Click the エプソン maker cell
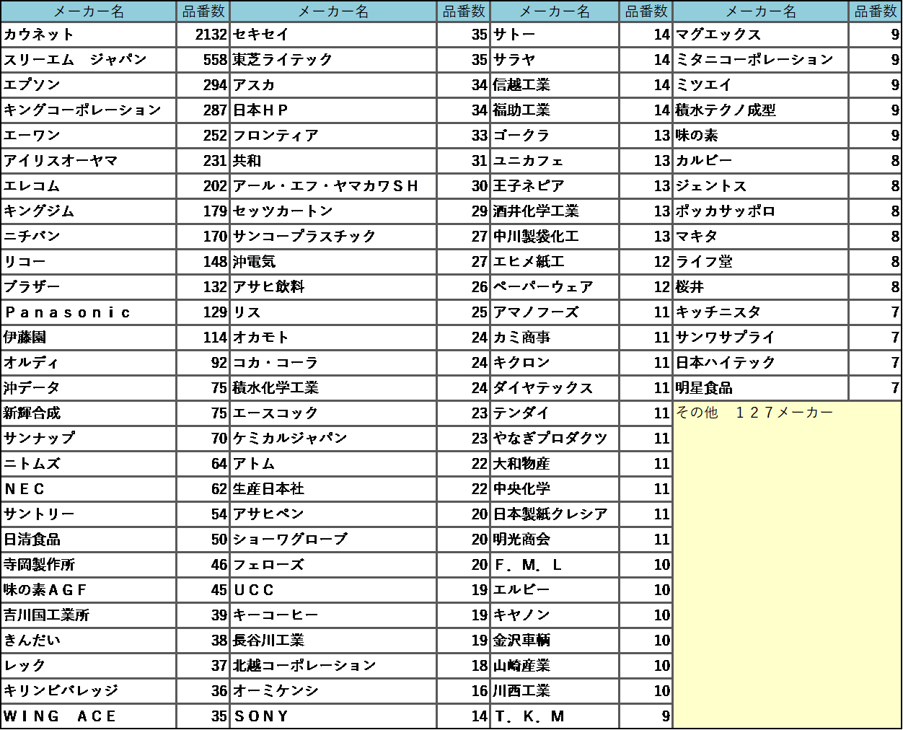The height and width of the screenshot is (730, 903). [x=89, y=85]
